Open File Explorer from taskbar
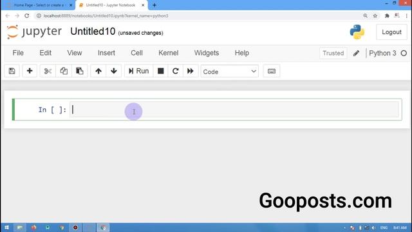This screenshot has width=412, height=232. click(20, 227)
